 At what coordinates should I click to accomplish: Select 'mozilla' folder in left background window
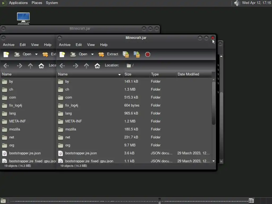(x=28, y=129)
